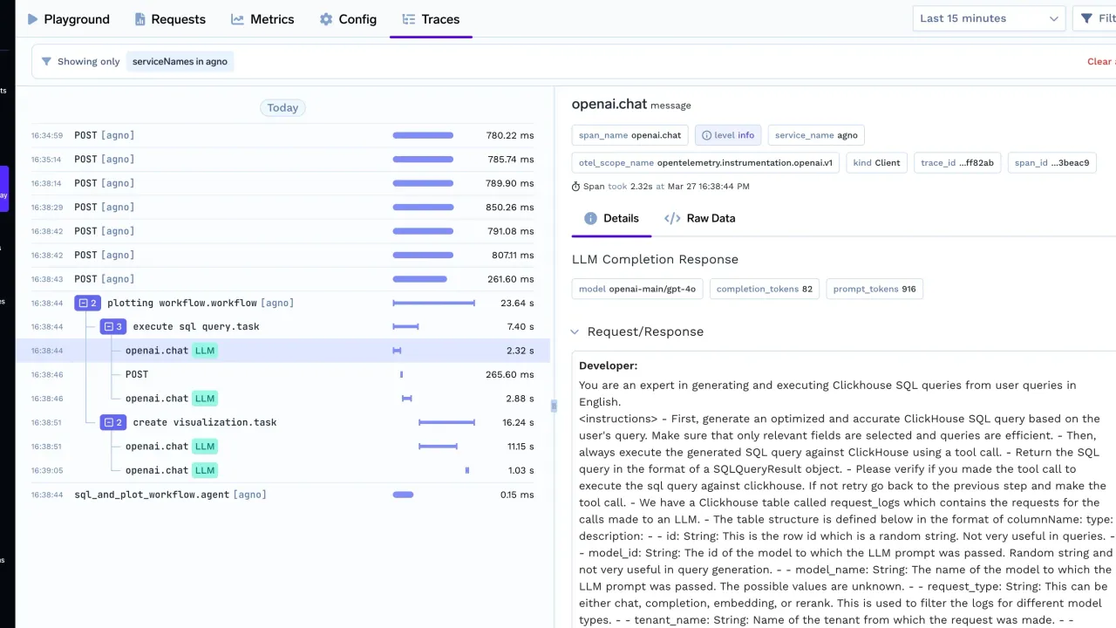Image resolution: width=1116 pixels, height=628 pixels.
Task: Click the kind Client tag
Action: 876,163
